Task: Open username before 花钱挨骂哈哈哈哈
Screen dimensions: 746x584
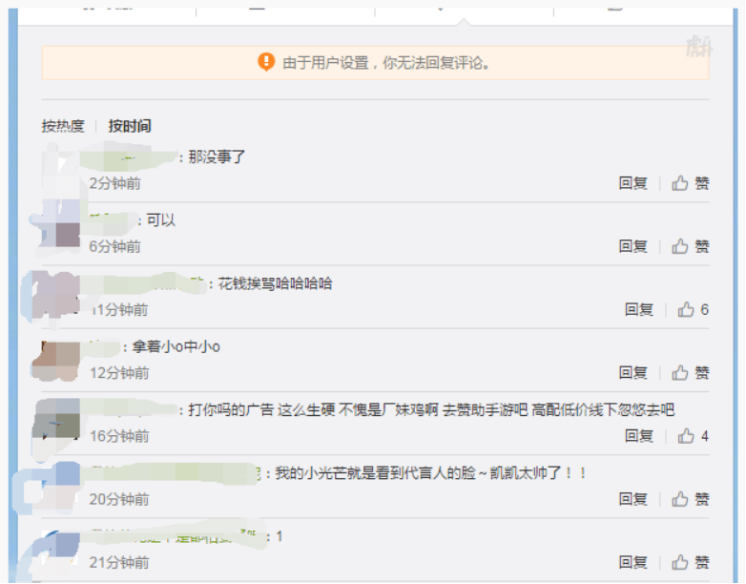Action: 147,284
